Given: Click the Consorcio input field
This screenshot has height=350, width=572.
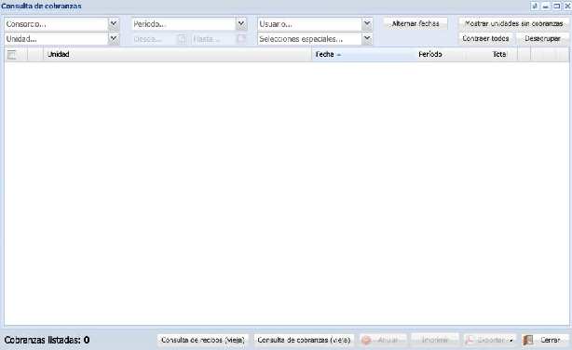Looking at the screenshot, I should (x=56, y=24).
